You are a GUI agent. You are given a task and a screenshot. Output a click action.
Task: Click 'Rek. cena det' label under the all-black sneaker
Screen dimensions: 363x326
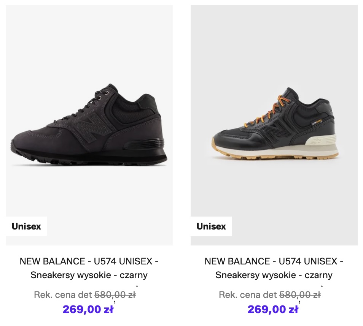[63, 295]
